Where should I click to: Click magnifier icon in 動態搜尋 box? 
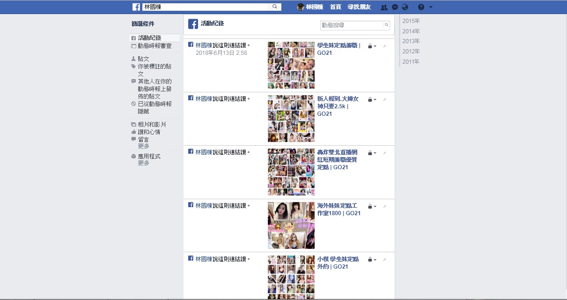386,25
